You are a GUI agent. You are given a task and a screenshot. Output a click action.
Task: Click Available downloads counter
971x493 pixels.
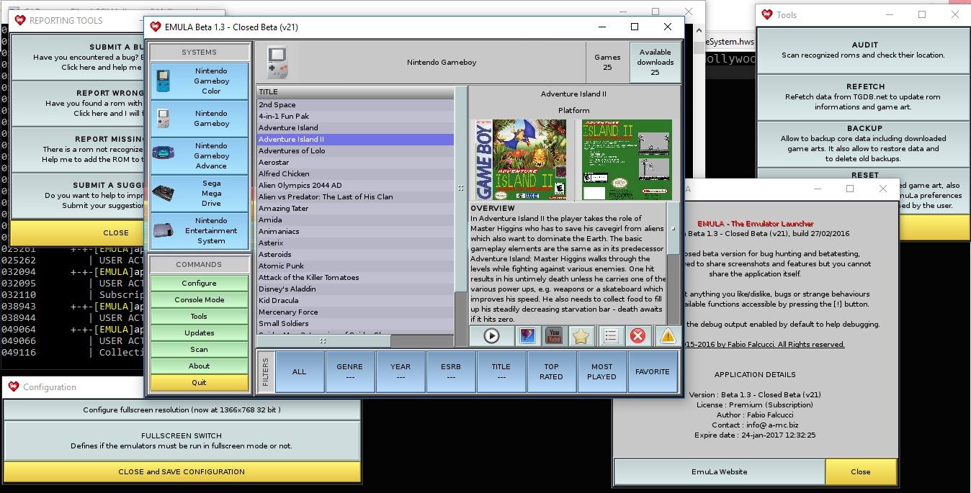(655, 62)
